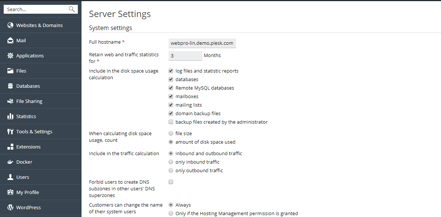Enable backup files created by the administrator

(171, 122)
